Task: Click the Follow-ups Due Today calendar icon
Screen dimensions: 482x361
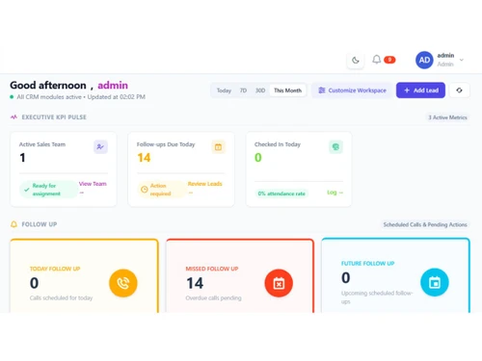Action: click(x=218, y=147)
